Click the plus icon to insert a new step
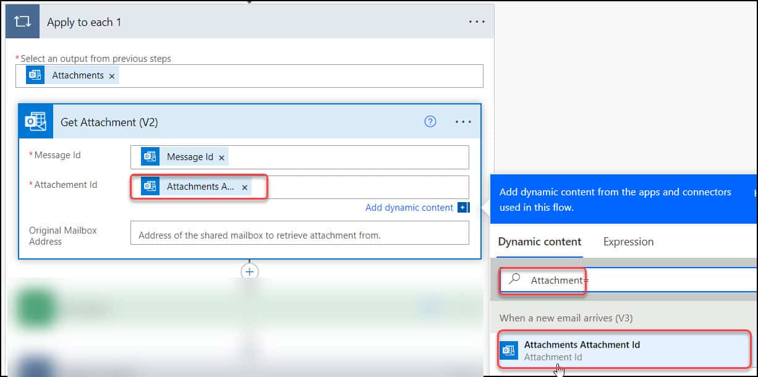Viewport: 758px width, 377px height. [249, 271]
